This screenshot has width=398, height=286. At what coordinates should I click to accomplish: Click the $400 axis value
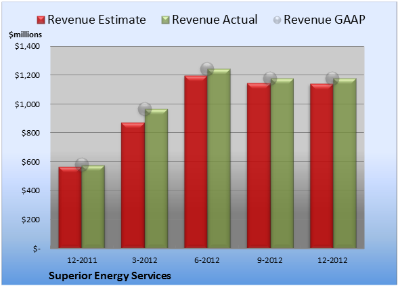click(30, 190)
